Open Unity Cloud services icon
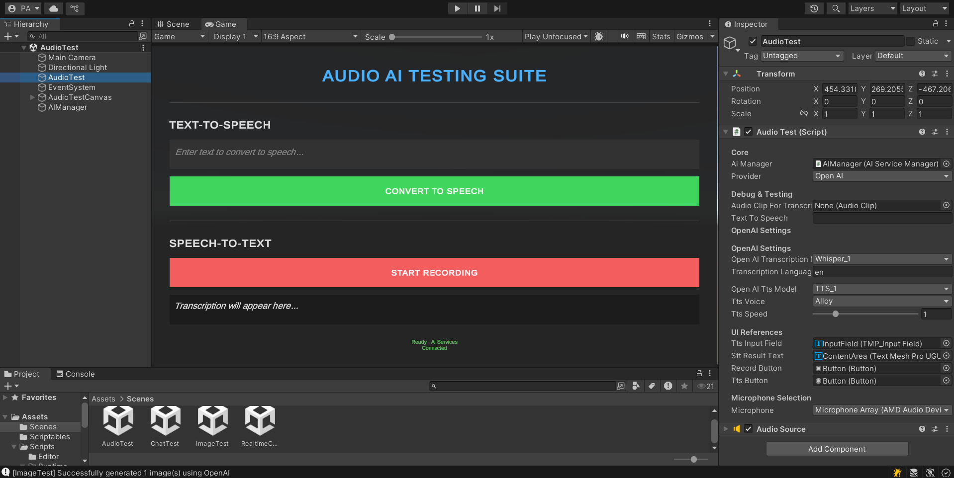This screenshot has height=478, width=954. (x=54, y=8)
